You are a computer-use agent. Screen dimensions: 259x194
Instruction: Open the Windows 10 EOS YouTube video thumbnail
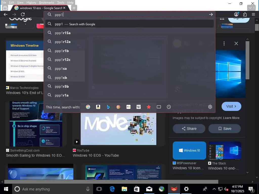pos(118,129)
